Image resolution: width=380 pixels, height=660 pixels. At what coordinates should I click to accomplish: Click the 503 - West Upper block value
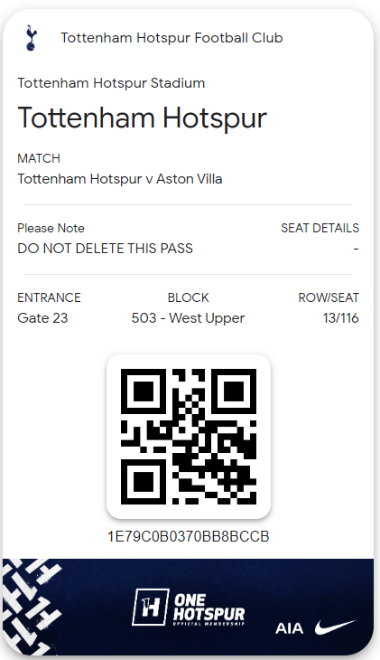(188, 318)
